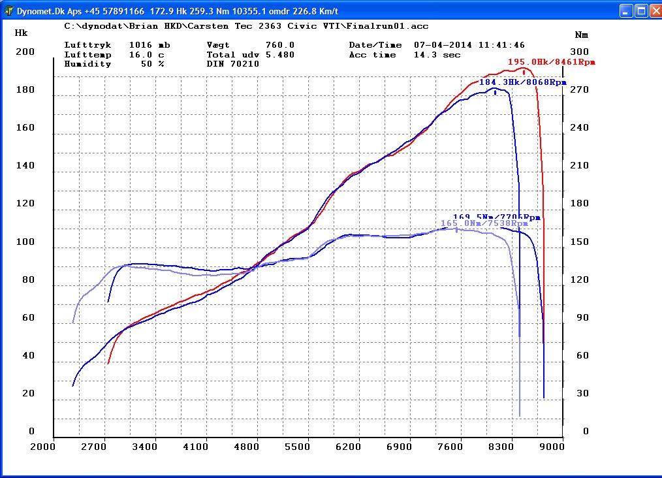The height and width of the screenshot is (478, 662).
Task: Click the Dynomet app icon in title bar
Action: tap(8, 11)
